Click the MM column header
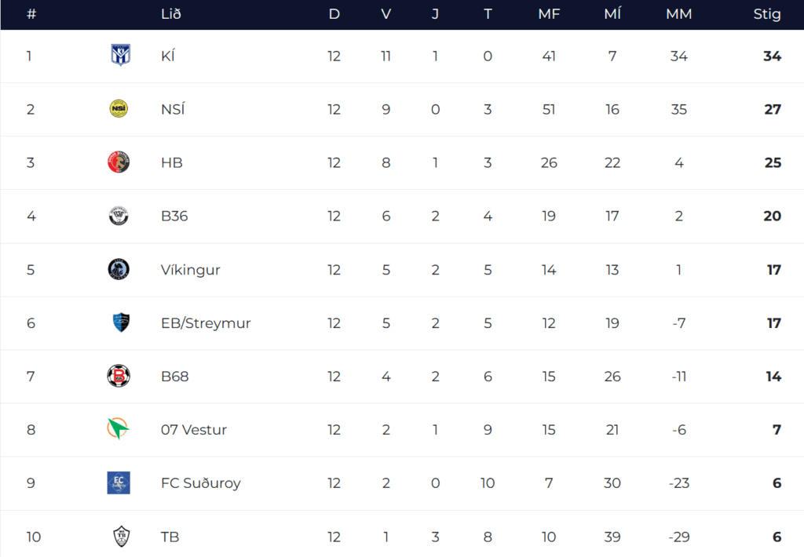 coord(678,14)
